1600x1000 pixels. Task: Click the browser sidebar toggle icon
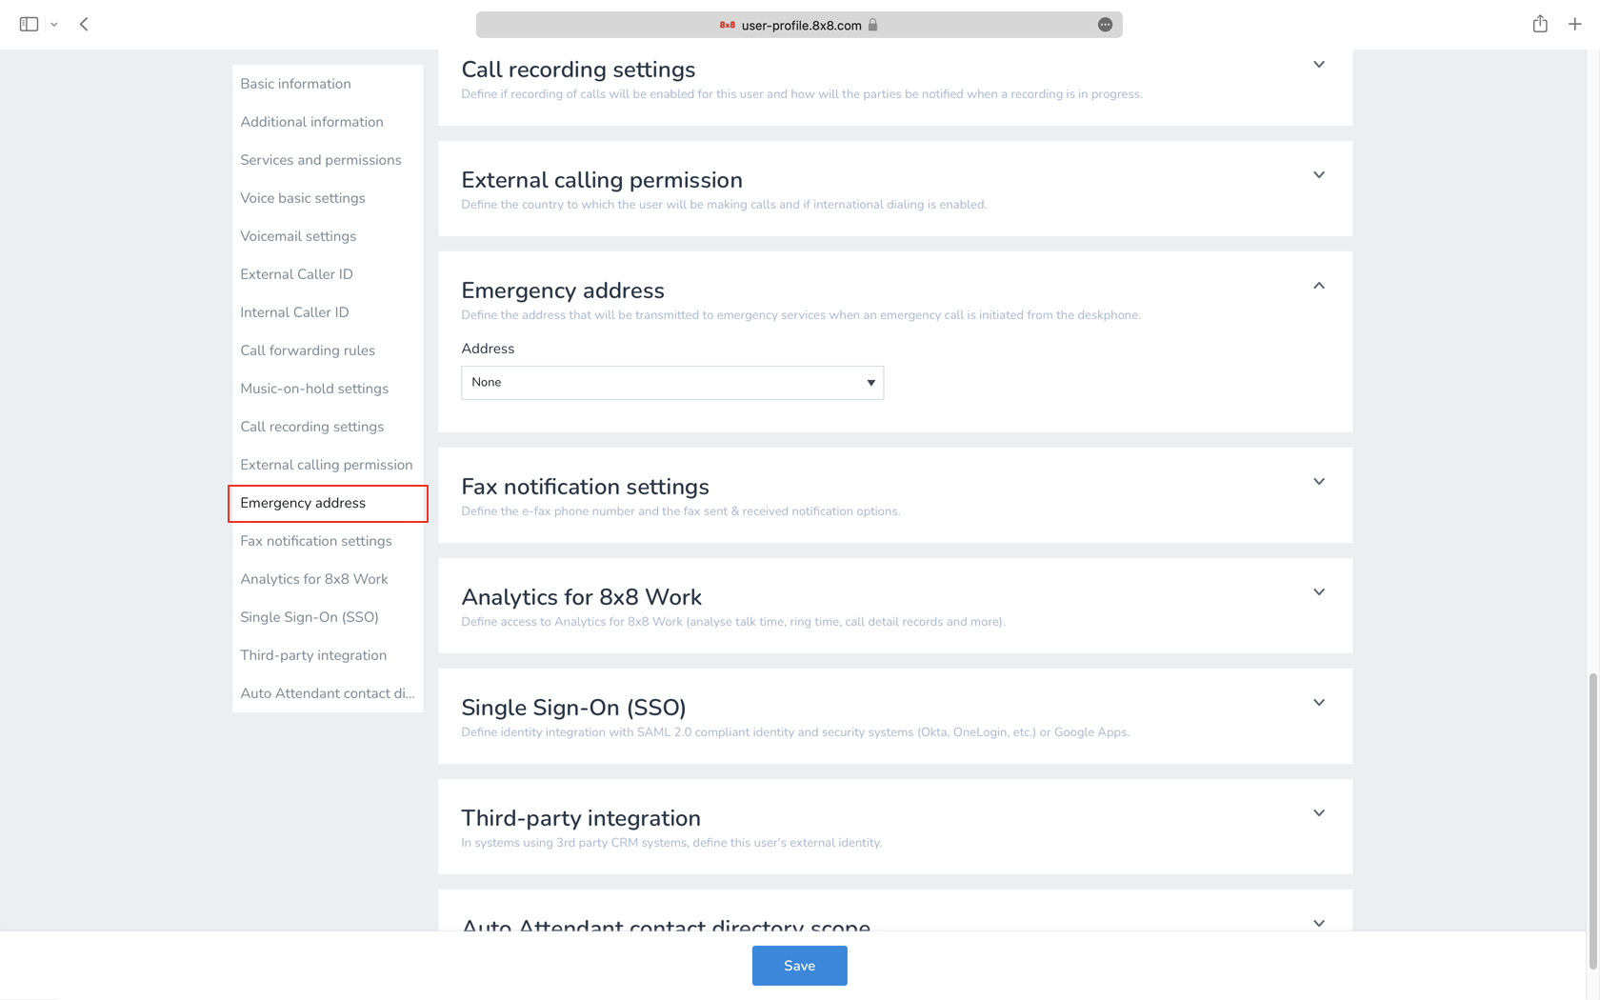pyautogui.click(x=29, y=25)
